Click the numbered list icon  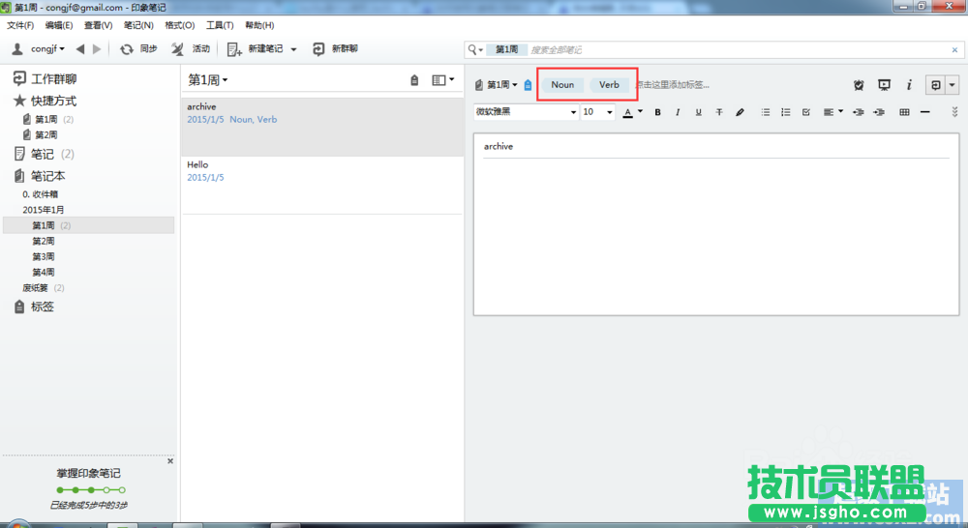pyautogui.click(x=786, y=112)
